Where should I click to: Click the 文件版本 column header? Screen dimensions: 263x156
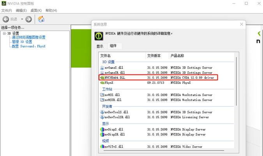tap(154, 56)
